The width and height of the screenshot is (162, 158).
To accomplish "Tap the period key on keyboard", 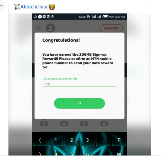I will pos(103,140).
